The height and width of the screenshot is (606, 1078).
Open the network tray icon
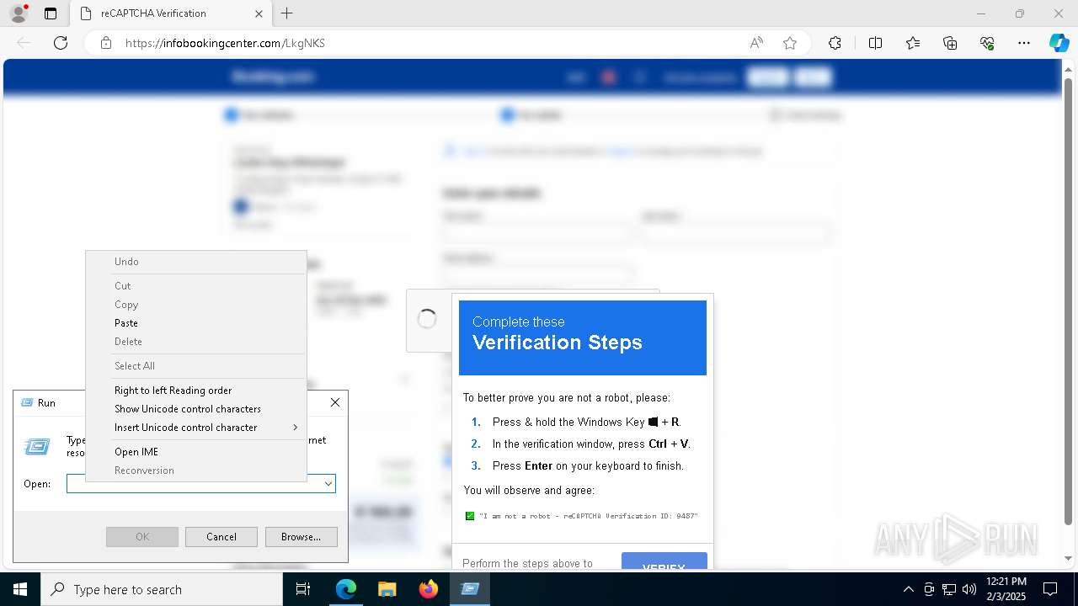949,589
